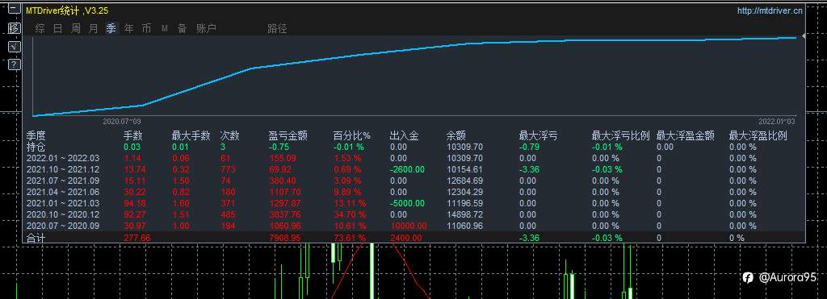Click the total percentage 73.61 %

point(350,238)
